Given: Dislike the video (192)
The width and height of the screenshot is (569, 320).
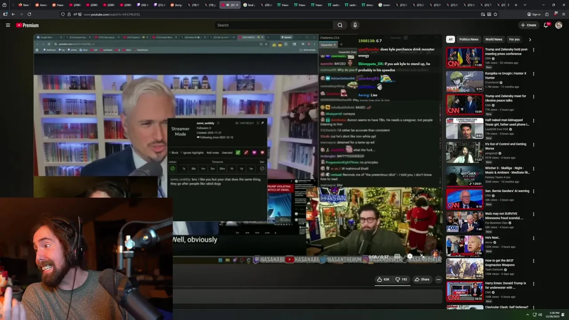Looking at the screenshot, I should point(401,280).
